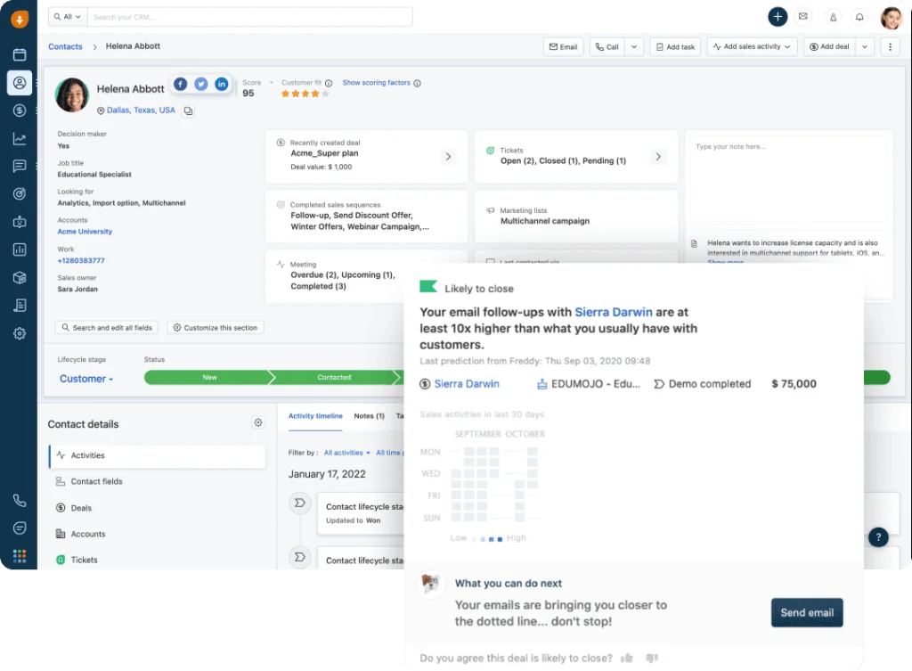The width and height of the screenshot is (912, 671).
Task: Open admin settings gear in the sidebar
Action: [20, 333]
